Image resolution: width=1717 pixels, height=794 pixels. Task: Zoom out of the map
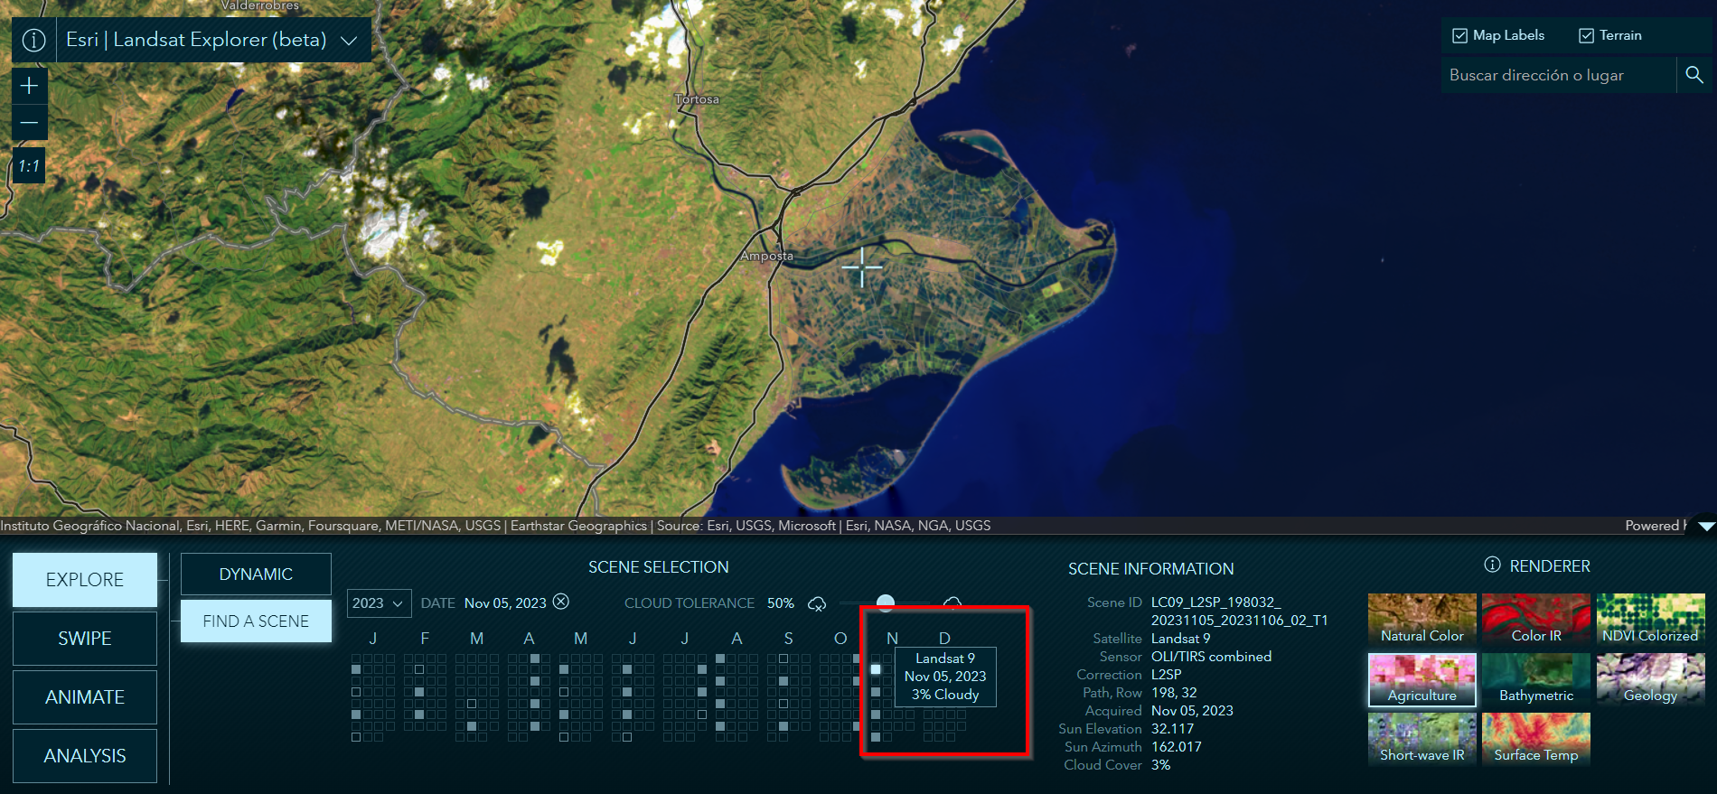(x=29, y=123)
